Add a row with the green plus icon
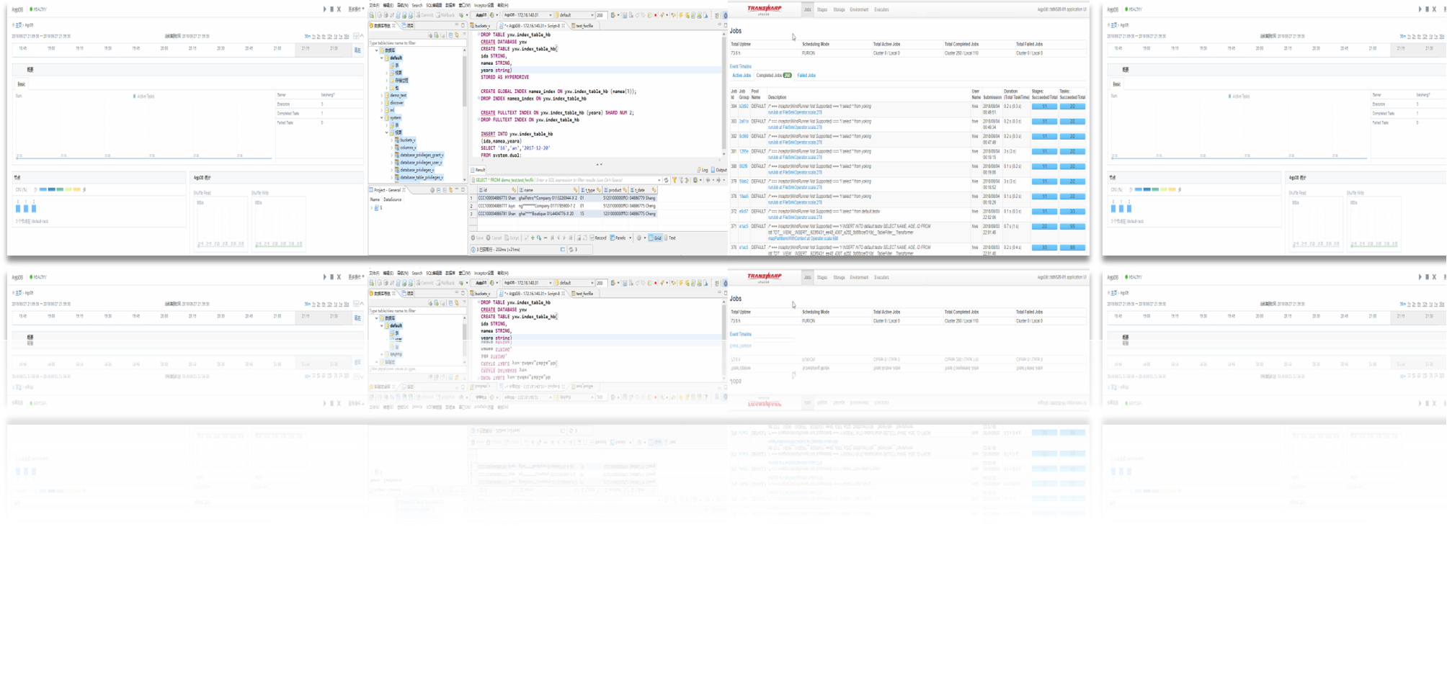The height and width of the screenshot is (681, 1447). pyautogui.click(x=533, y=238)
